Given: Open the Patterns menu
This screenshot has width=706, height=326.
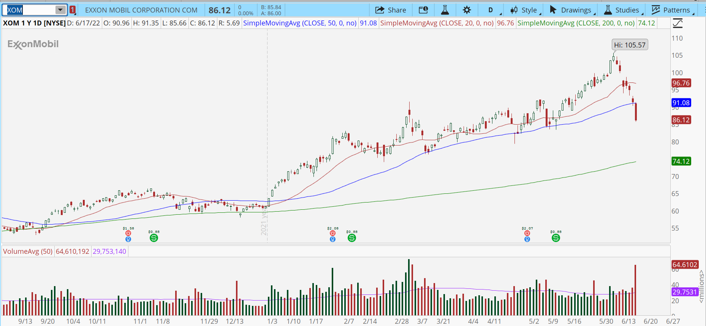Looking at the screenshot, I should 672,10.
